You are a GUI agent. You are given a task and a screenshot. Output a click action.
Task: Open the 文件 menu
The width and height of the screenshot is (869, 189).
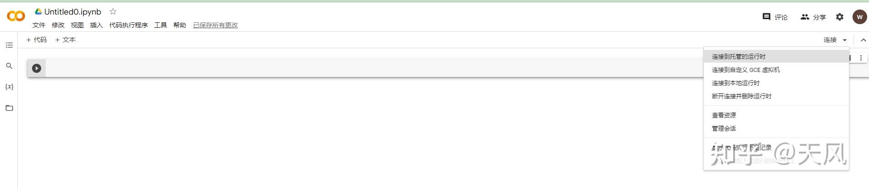click(x=39, y=25)
